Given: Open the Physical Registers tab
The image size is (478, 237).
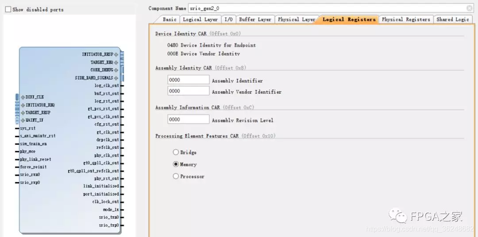Looking at the screenshot, I should click(406, 19).
